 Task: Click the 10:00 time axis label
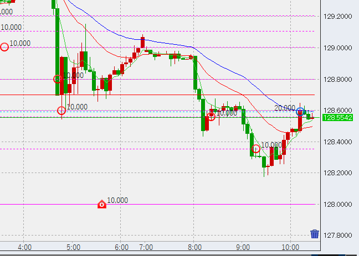pos(291,247)
